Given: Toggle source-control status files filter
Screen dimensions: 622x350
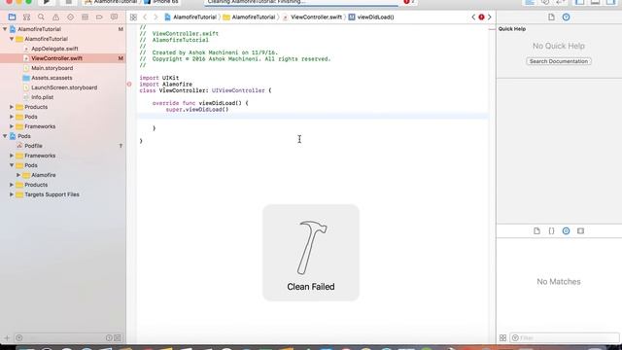Looking at the screenshot, I should 118,338.
